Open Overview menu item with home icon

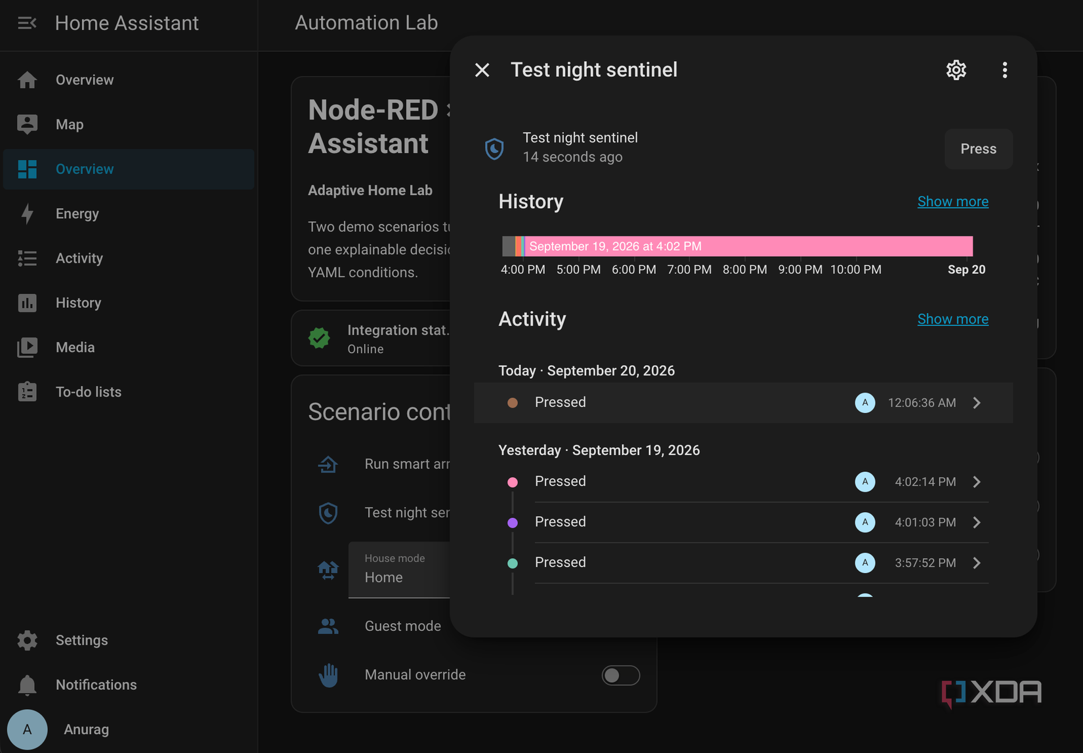(x=129, y=80)
